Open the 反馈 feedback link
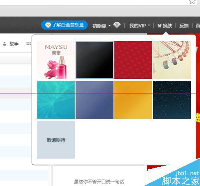This screenshot has width=200, height=186. [x=184, y=26]
